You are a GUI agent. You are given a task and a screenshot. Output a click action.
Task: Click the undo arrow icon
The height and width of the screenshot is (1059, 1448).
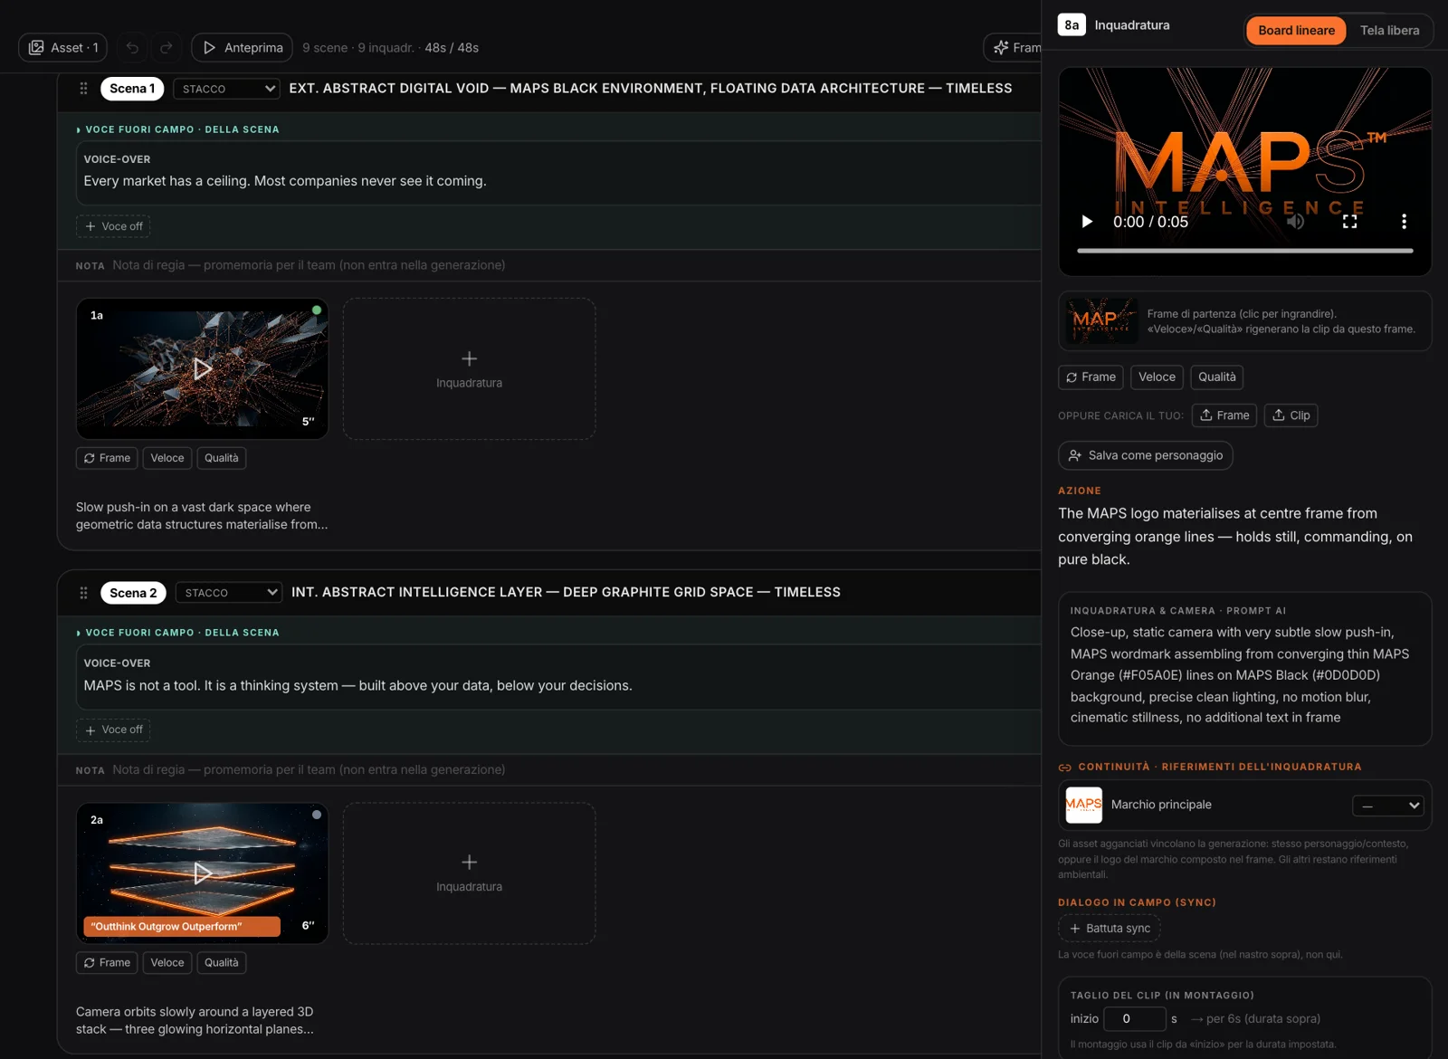pyautogui.click(x=132, y=47)
